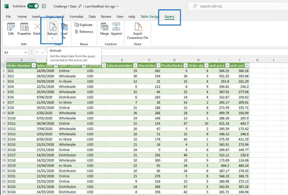The height and width of the screenshot is (195, 288).
Task: Open Order qty filter dropdown
Action: coord(207,66)
